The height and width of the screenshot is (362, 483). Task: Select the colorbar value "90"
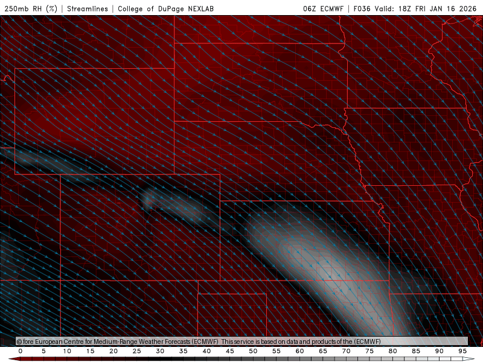440,351
